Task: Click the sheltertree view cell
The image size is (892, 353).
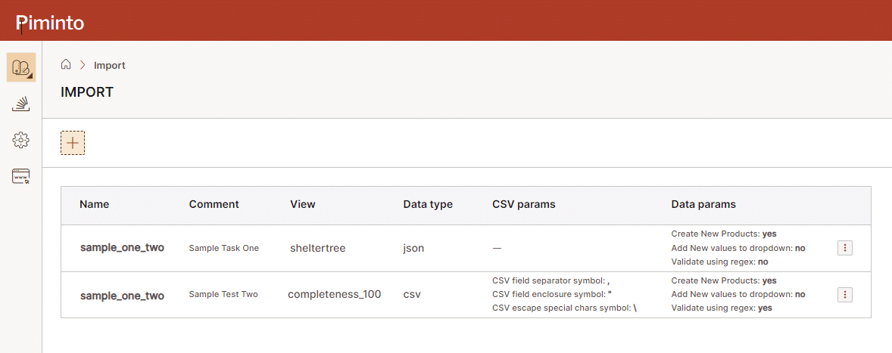Action: 318,248
